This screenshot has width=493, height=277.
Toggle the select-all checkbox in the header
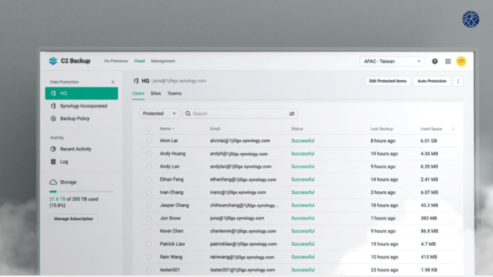pos(148,128)
